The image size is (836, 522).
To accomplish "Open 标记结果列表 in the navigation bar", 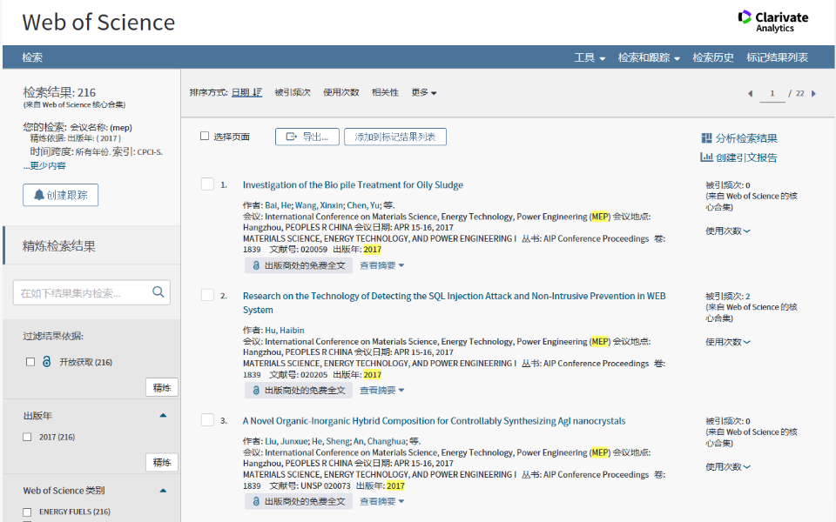I will [x=777, y=57].
